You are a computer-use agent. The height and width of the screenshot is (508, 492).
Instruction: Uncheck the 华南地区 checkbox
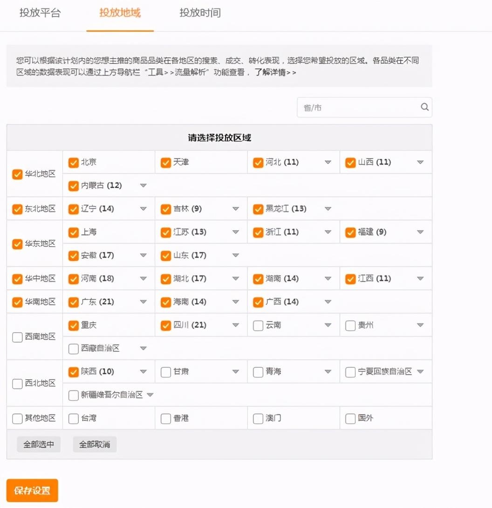click(x=17, y=302)
